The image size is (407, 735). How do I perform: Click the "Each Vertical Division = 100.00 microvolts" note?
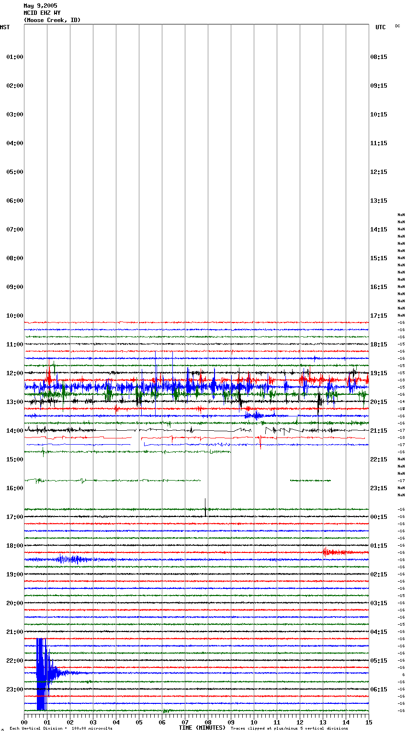click(61, 729)
